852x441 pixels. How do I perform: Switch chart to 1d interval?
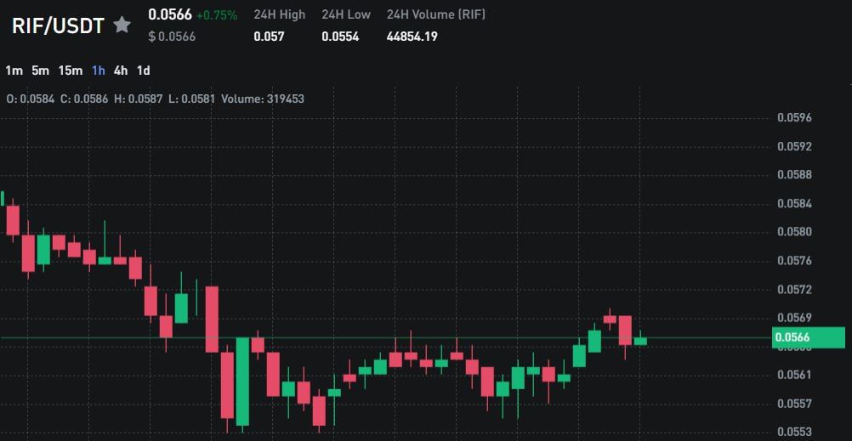pyautogui.click(x=144, y=71)
